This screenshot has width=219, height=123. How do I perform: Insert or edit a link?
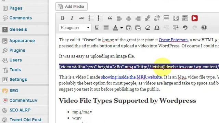147,18
